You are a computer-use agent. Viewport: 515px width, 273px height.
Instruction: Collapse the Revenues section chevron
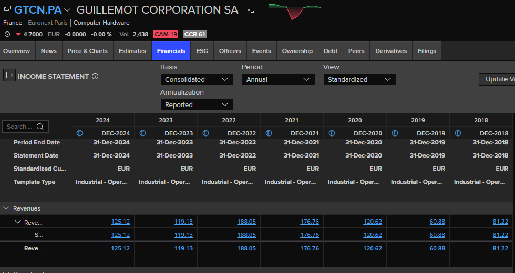click(x=6, y=208)
